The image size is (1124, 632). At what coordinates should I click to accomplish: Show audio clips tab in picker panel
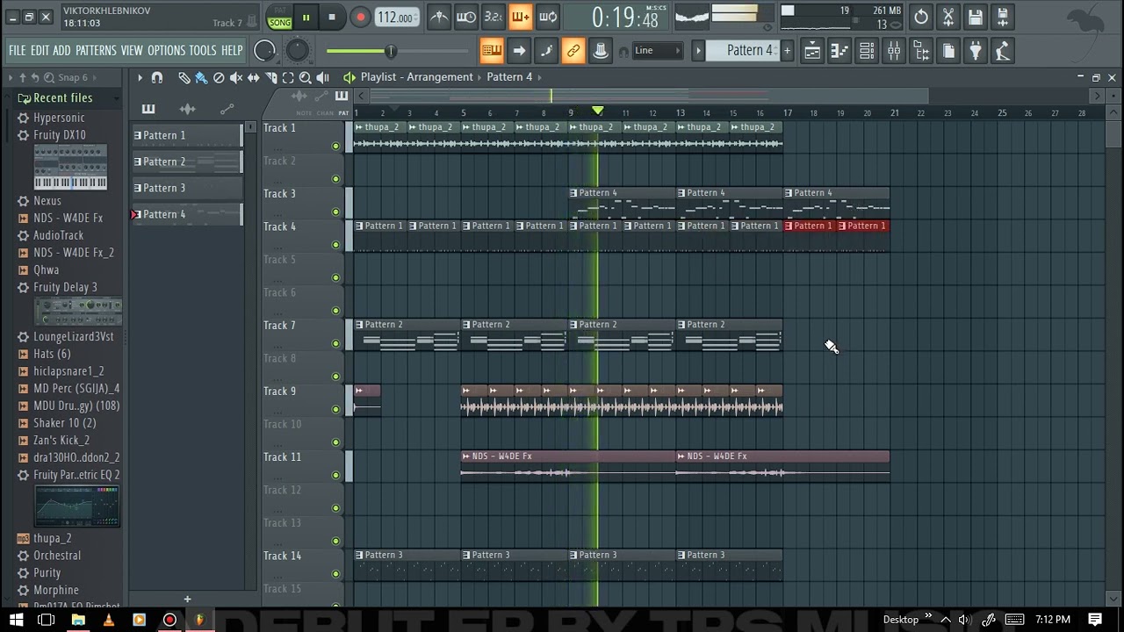coord(187,109)
